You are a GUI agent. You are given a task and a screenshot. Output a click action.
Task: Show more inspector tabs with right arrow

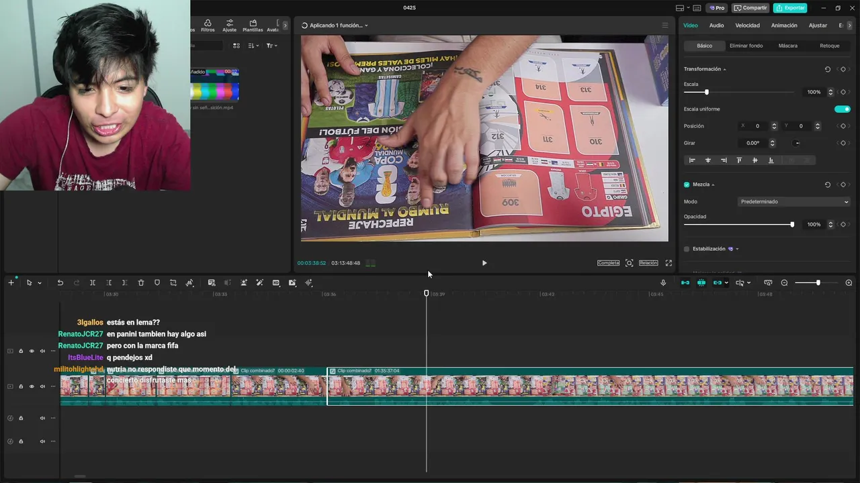[850, 25]
